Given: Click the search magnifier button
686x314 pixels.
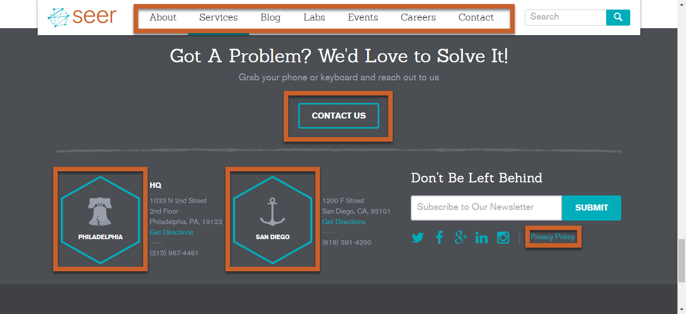Looking at the screenshot, I should pos(618,17).
